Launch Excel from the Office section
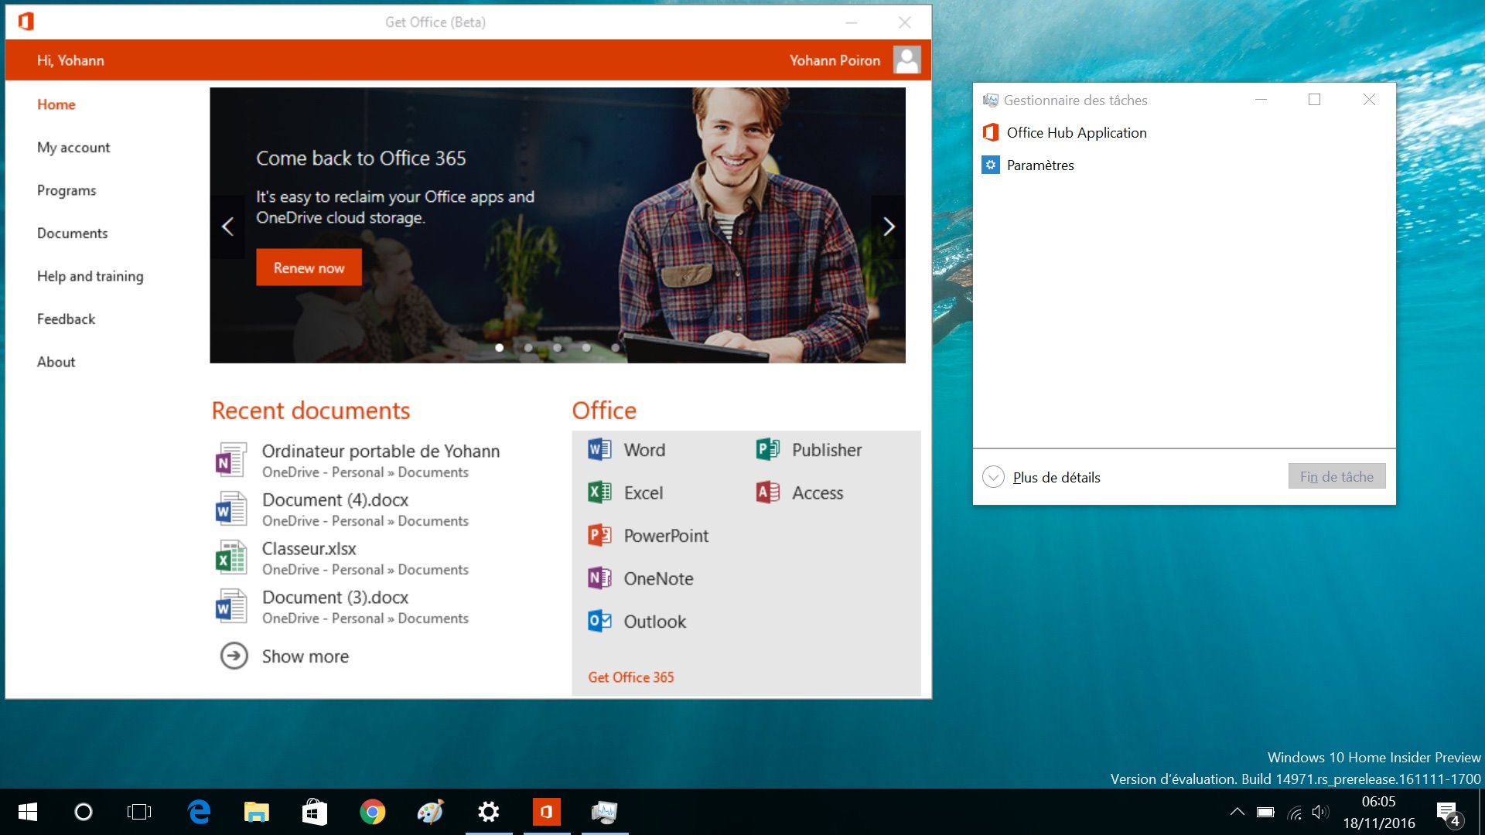This screenshot has height=835, width=1485. tap(643, 492)
